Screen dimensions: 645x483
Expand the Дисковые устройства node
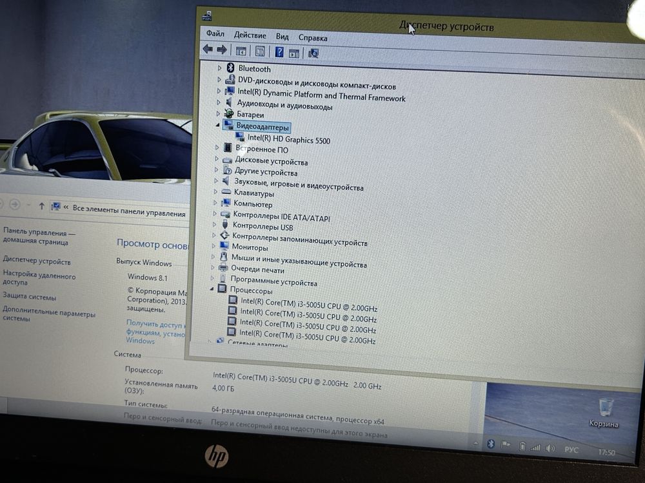coord(216,158)
